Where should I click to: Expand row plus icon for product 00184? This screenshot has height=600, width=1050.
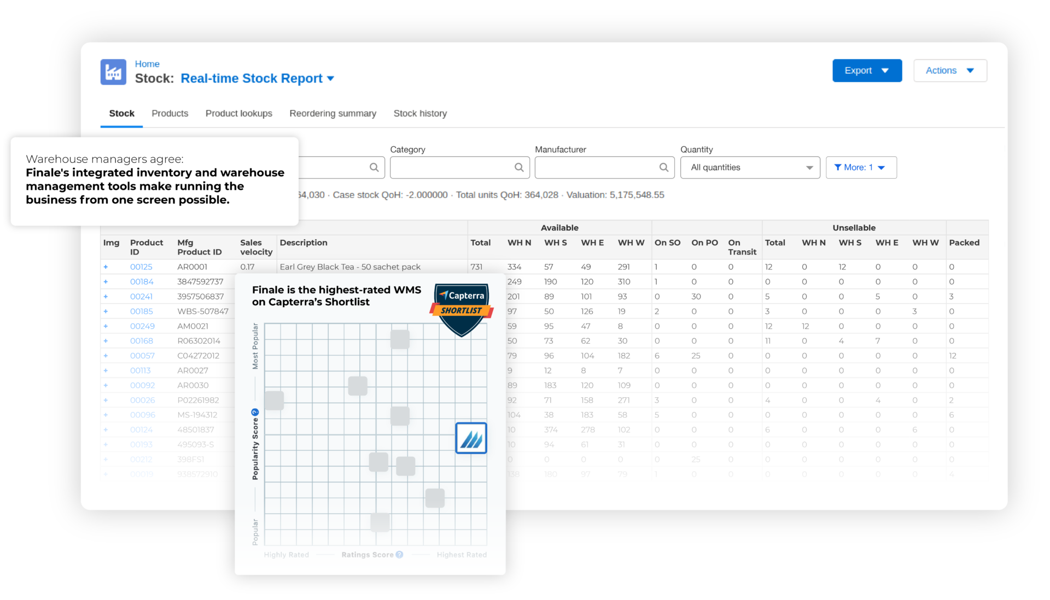pyautogui.click(x=106, y=282)
